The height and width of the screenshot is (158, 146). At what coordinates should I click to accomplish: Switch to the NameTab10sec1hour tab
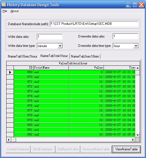[23, 56]
